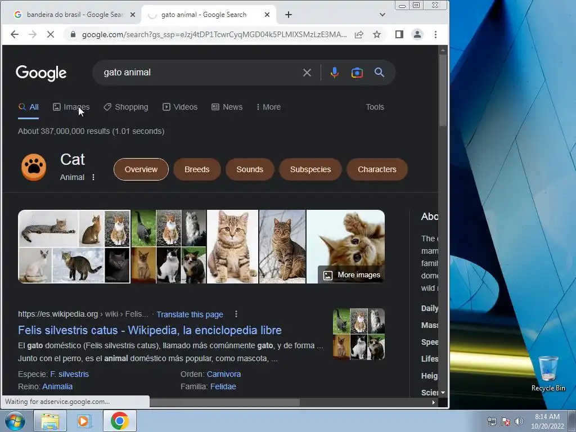576x432 pixels.
Task: Open the tabby cat on branch image
Action: pos(282,246)
